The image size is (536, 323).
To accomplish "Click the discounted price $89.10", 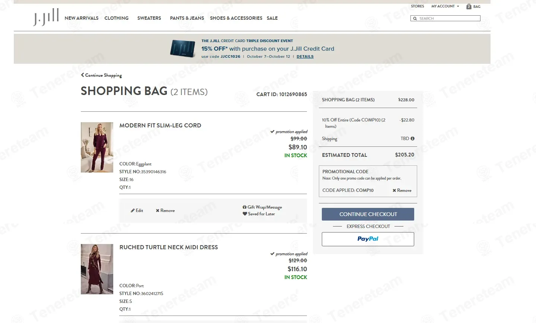I will [298, 147].
